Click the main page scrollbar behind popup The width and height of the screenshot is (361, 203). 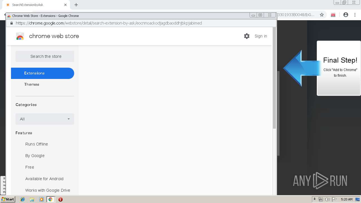(x=278, y=113)
